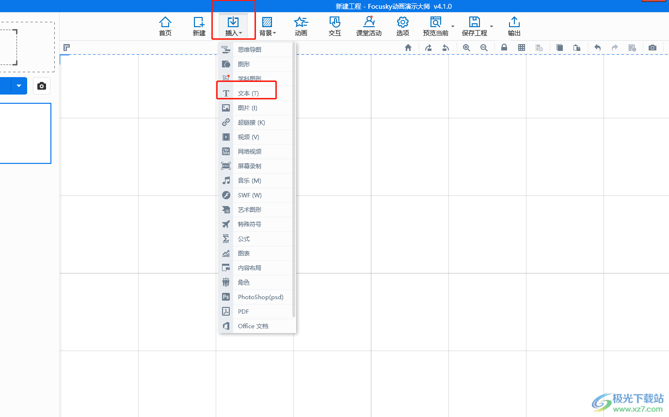The image size is (669, 417).
Task: Select 公式 formula menu item
Action: pos(256,239)
